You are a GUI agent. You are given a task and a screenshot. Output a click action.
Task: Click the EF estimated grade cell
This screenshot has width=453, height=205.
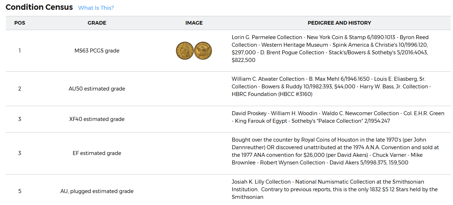[x=97, y=153]
